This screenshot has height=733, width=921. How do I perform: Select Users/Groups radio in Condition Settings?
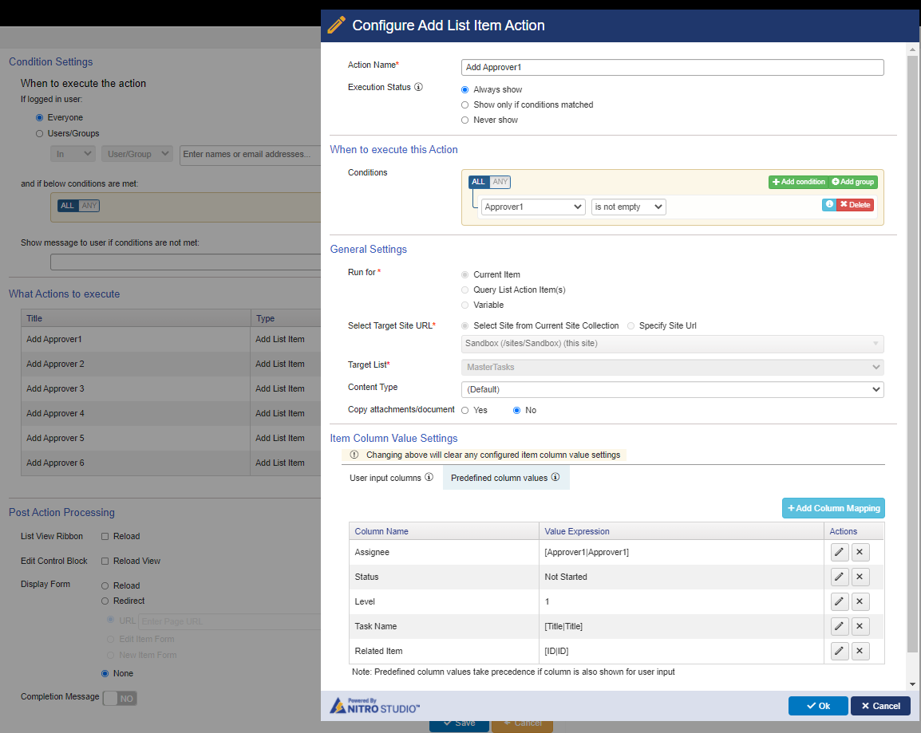[39, 134]
